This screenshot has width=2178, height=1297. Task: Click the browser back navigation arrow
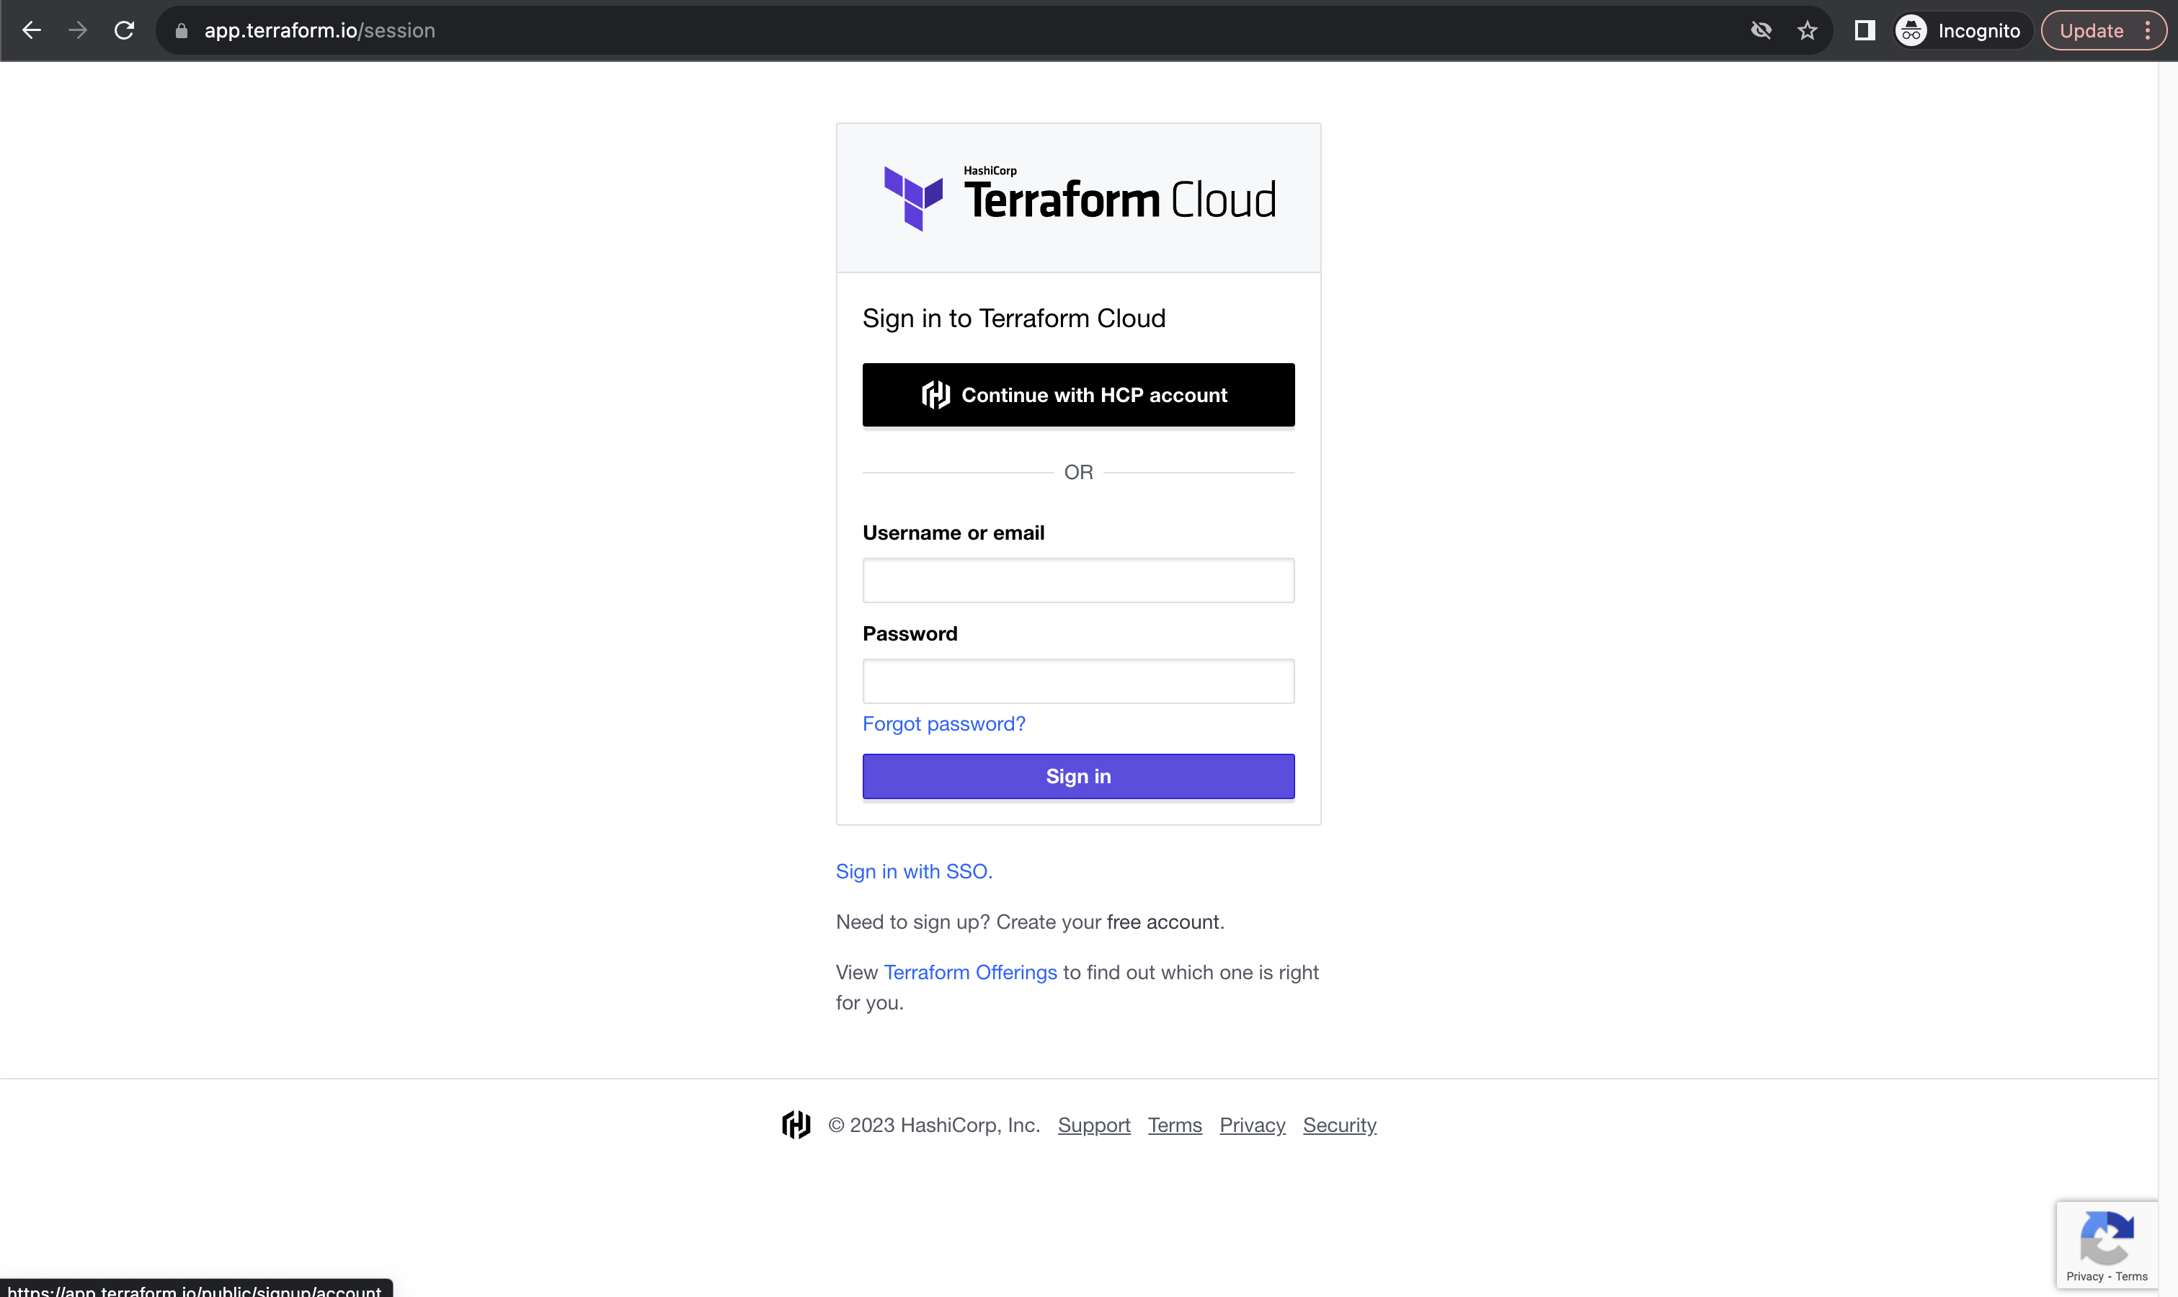[x=31, y=31]
